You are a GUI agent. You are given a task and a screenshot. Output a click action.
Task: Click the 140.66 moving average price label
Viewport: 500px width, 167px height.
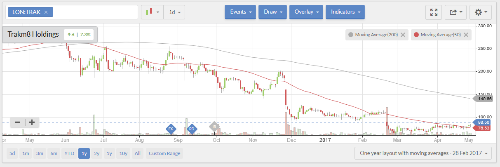click(x=484, y=99)
